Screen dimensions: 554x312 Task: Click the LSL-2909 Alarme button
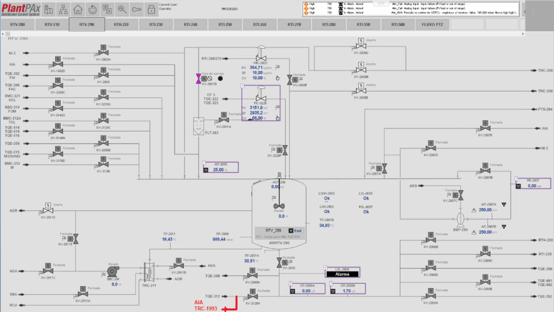click(342, 274)
